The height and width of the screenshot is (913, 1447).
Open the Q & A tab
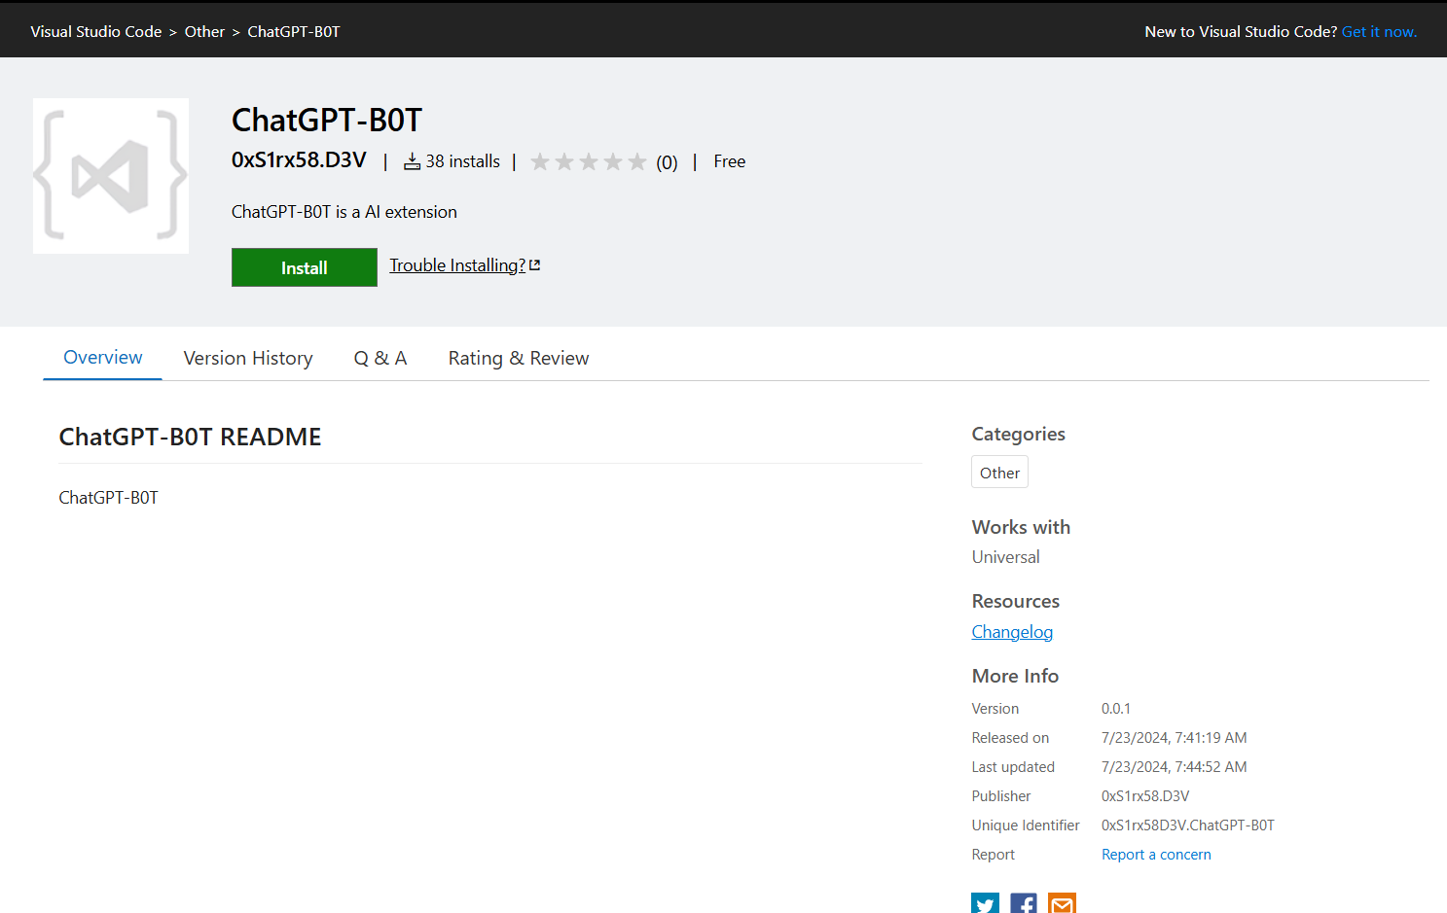point(380,358)
